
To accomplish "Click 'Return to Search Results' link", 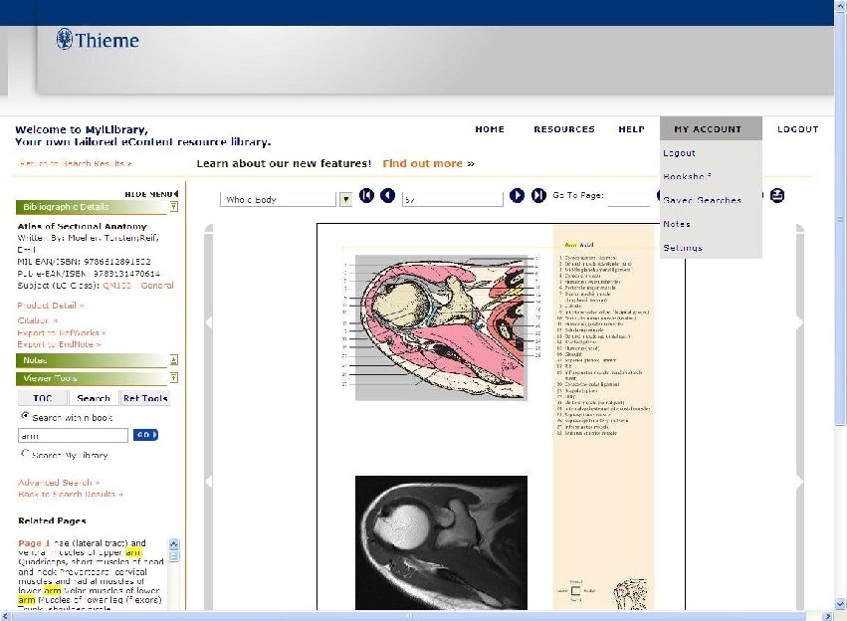I will tap(76, 163).
